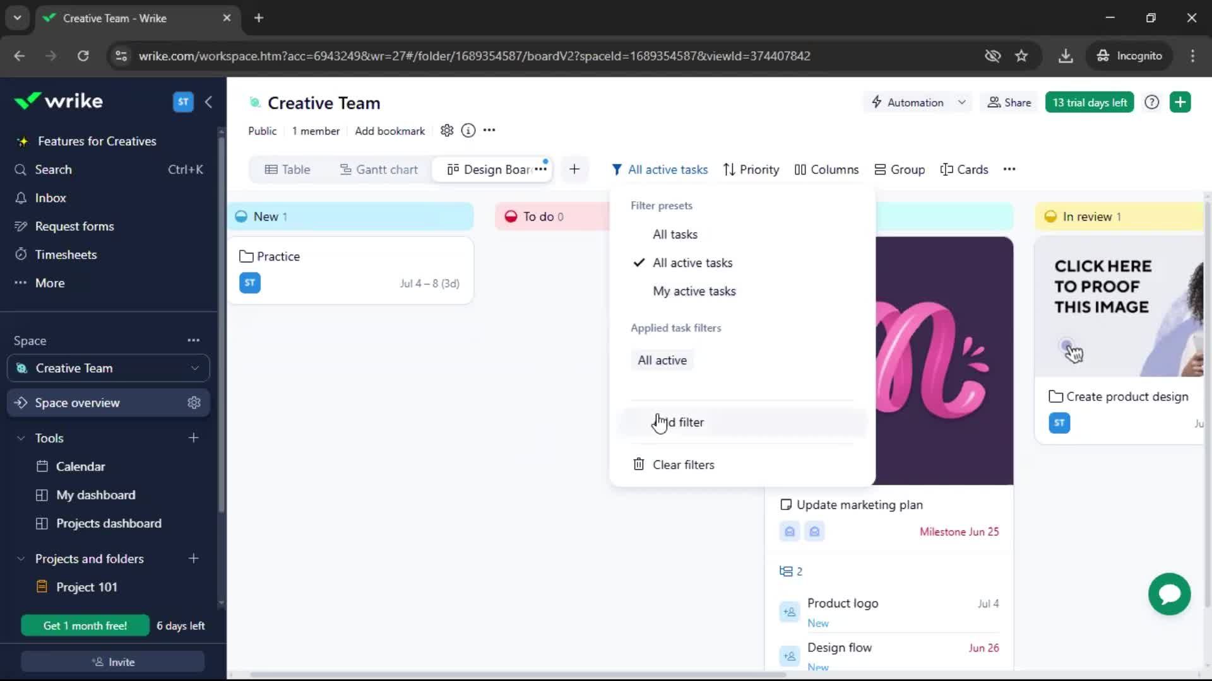Expand the Automation dropdown arrow
This screenshot has width=1212, height=681.
(961, 102)
